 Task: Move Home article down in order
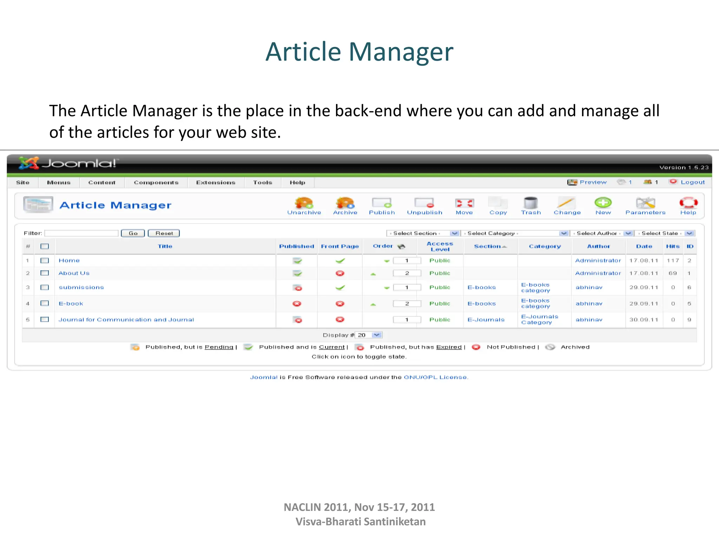[x=387, y=261]
